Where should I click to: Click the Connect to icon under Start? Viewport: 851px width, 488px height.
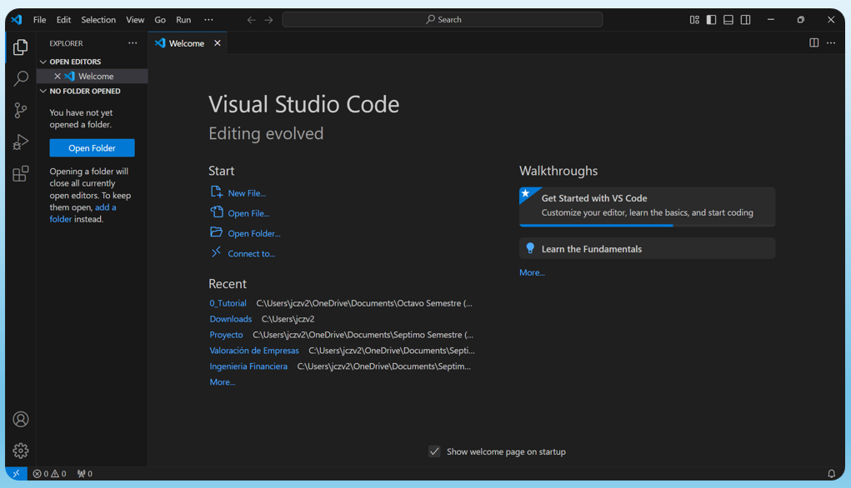216,252
